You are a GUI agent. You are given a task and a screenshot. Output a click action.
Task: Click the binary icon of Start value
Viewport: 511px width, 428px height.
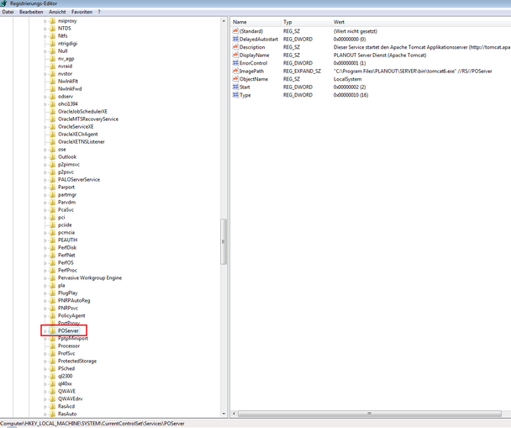click(x=235, y=87)
